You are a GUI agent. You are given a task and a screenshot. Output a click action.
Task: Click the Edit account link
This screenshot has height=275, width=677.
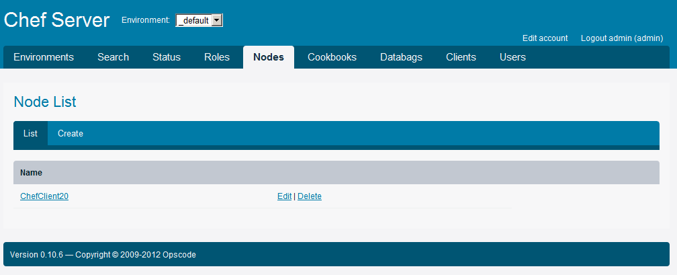pyautogui.click(x=545, y=38)
